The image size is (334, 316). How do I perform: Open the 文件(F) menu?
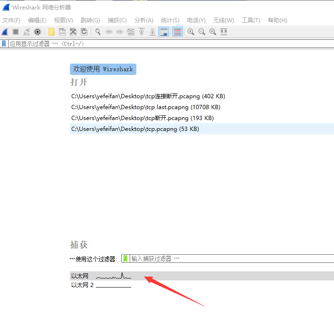[x=11, y=20]
